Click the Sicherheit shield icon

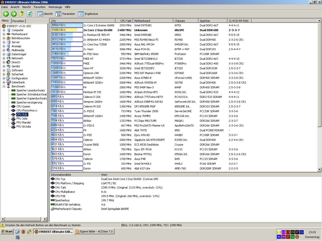coord(9,74)
